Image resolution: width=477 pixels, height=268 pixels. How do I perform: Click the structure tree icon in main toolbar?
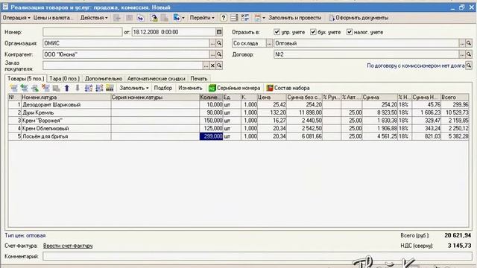coord(245,18)
